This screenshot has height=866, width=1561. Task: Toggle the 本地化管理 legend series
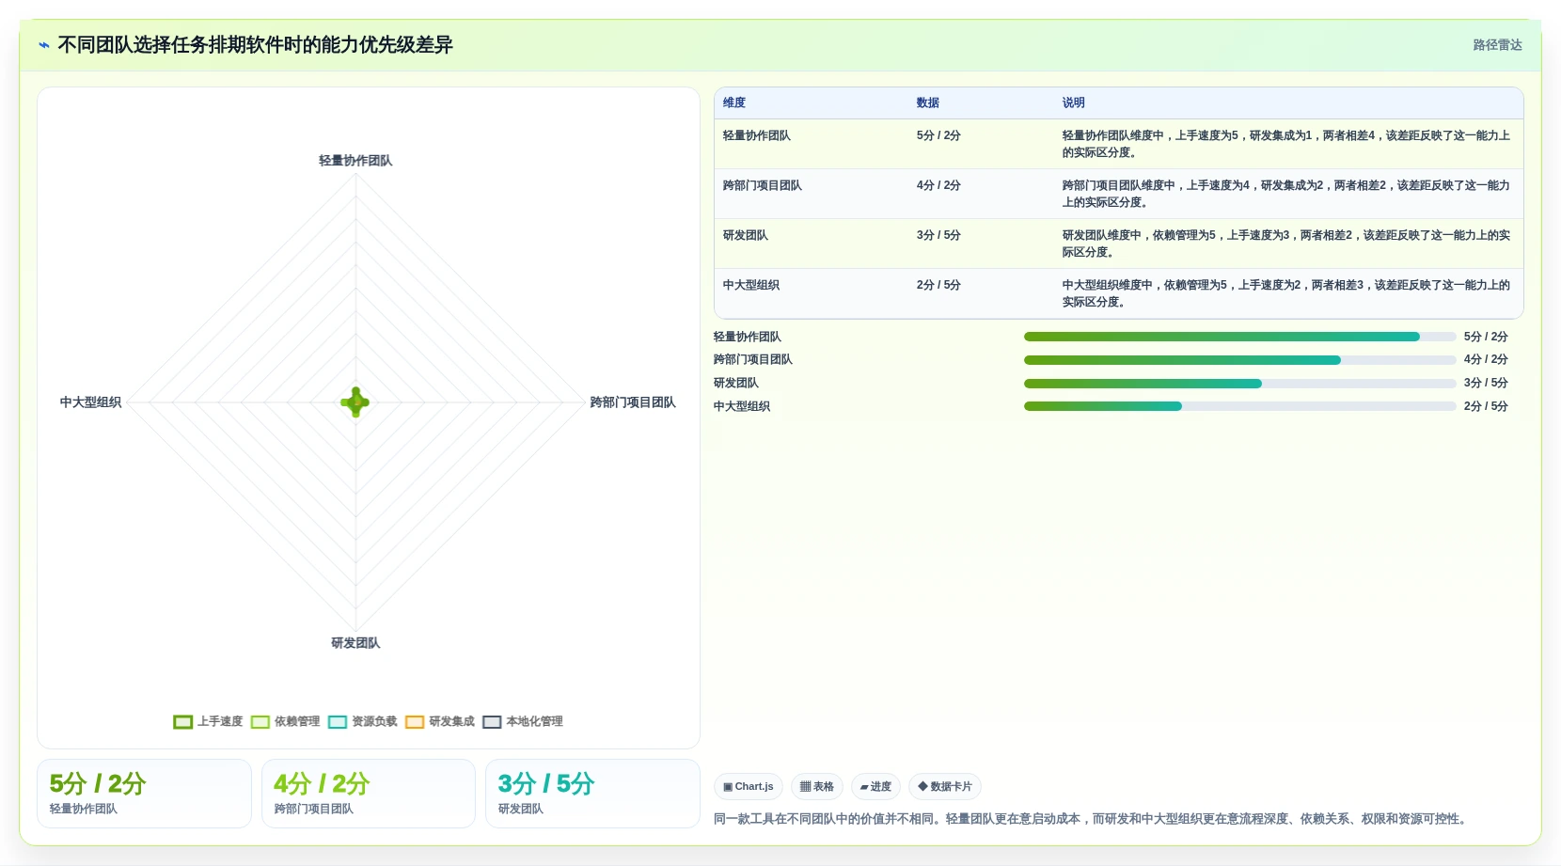tap(522, 722)
